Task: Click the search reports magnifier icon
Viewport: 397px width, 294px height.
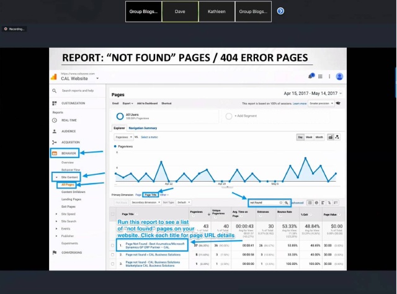Action: click(x=55, y=91)
